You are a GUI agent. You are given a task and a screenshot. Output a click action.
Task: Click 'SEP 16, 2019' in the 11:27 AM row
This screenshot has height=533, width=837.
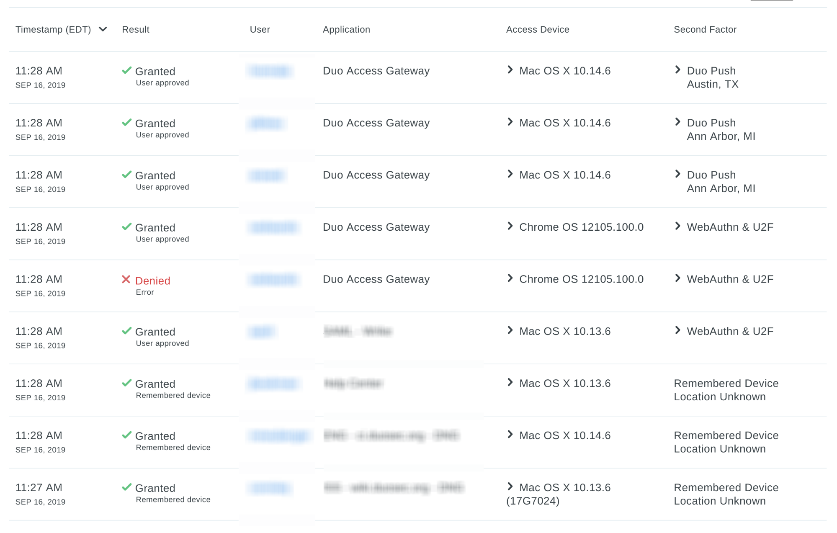(40, 502)
